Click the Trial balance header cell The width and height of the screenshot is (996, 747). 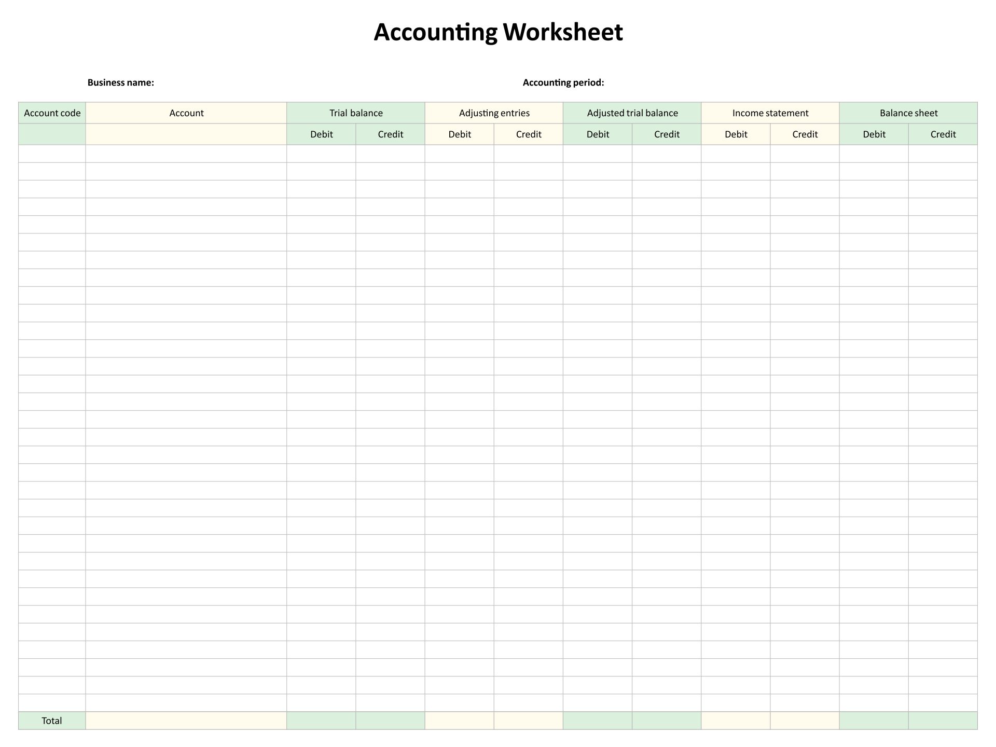[x=356, y=113]
